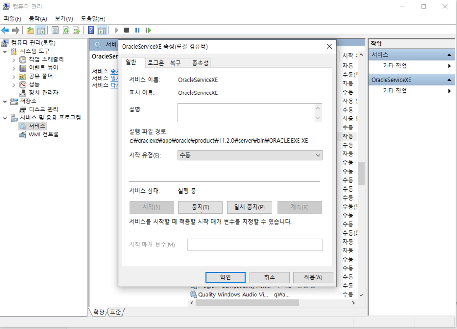This screenshot has height=329, width=457.
Task: Expand the 이벤트 뷰어 tree node
Action: click(14, 68)
